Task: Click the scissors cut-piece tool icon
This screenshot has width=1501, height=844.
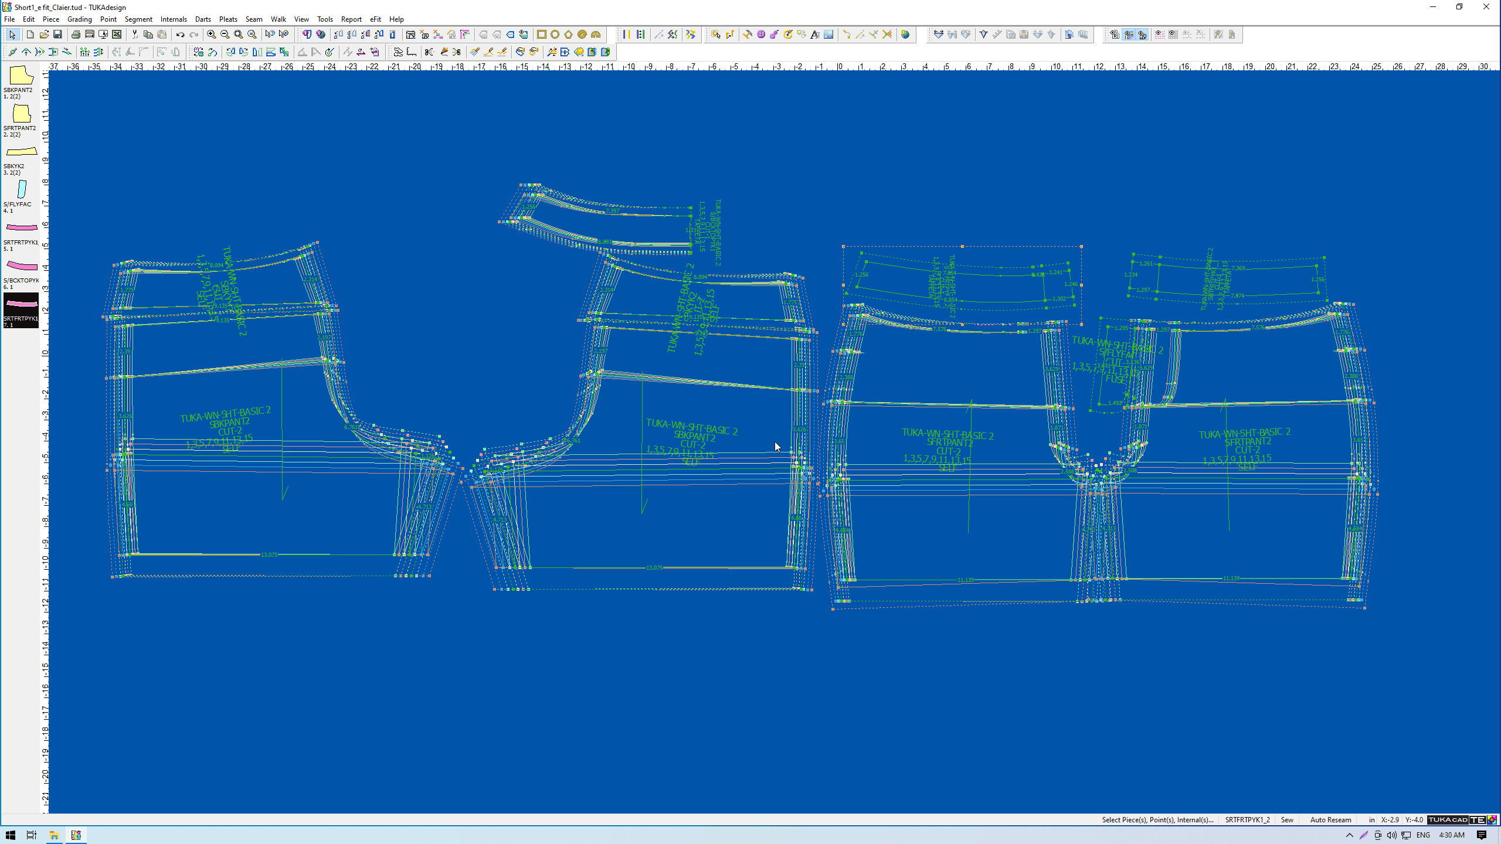Action: 429,52
